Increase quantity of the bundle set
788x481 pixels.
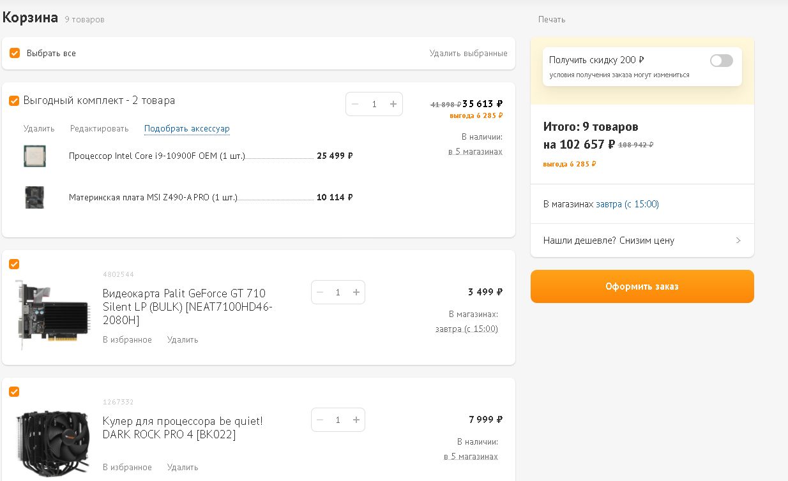point(393,104)
